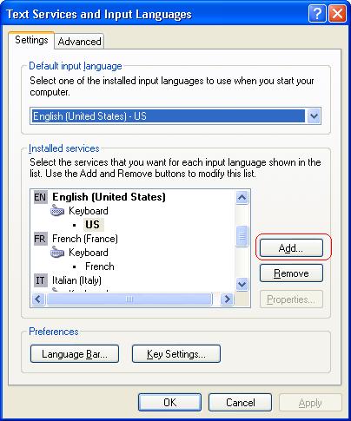This screenshot has height=421, width=351.
Task: Click the Add... button
Action: [x=291, y=248]
